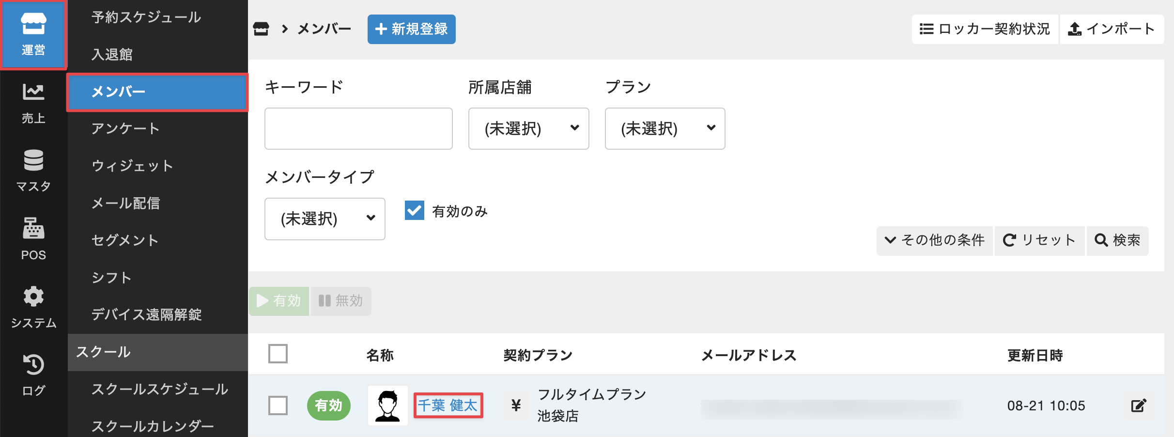Click the member avatar thumbnail
1174x437 pixels.
(387, 406)
